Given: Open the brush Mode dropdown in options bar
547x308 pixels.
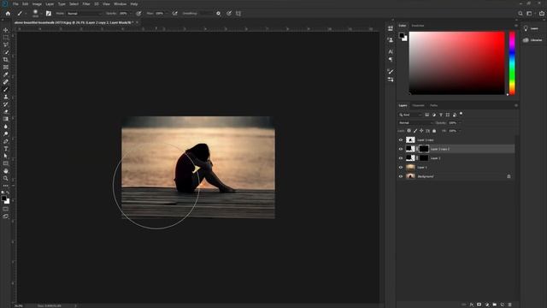Looking at the screenshot, I should point(84,14).
